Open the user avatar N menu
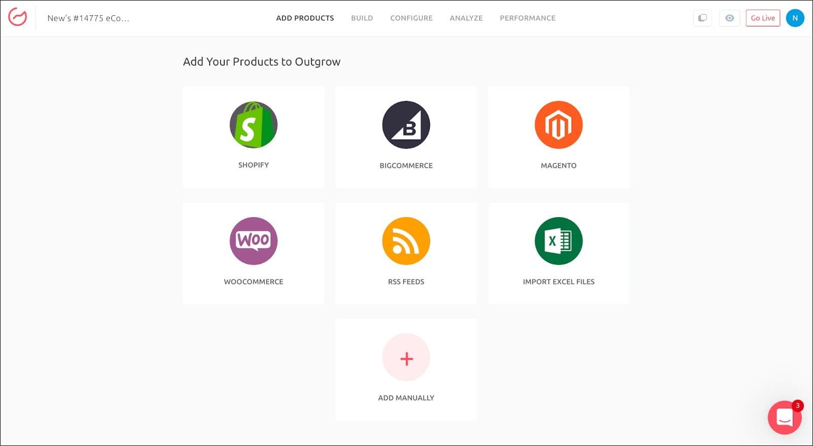Viewport: 813px width, 446px height. click(795, 18)
